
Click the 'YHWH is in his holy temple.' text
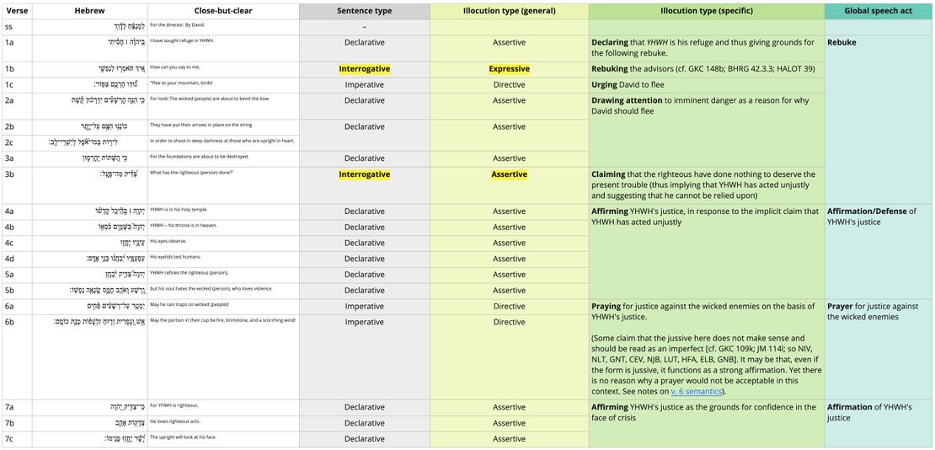[179, 210]
